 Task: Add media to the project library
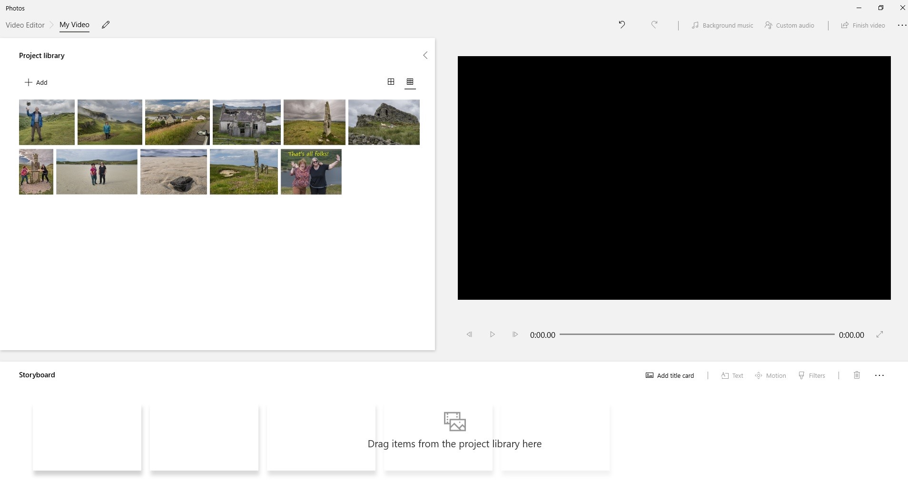pos(36,82)
